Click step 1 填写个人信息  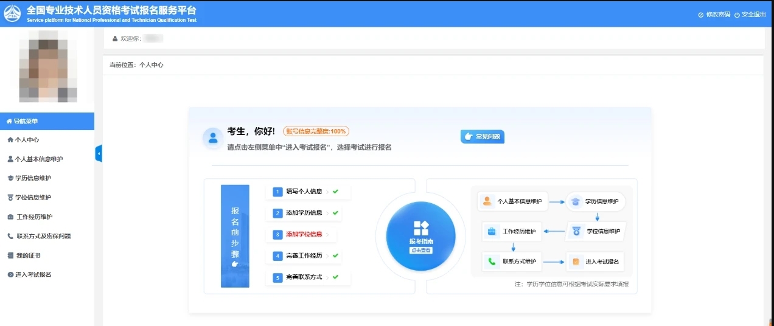[x=304, y=192]
